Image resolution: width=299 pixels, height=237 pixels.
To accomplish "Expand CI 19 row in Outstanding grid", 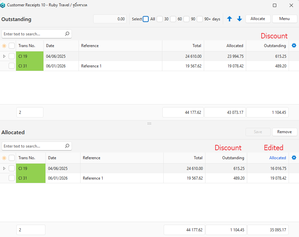I will click(4, 56).
